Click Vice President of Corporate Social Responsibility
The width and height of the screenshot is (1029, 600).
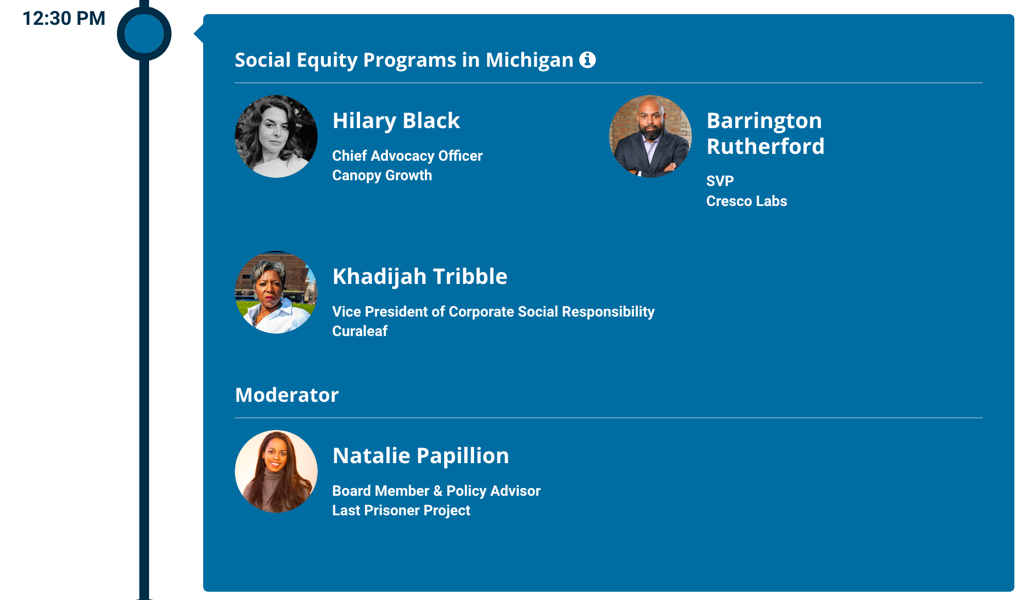[x=494, y=312]
